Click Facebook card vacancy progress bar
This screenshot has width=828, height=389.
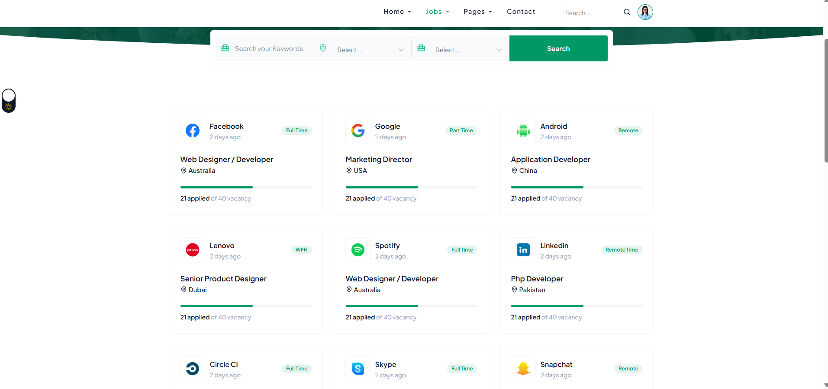tap(246, 187)
